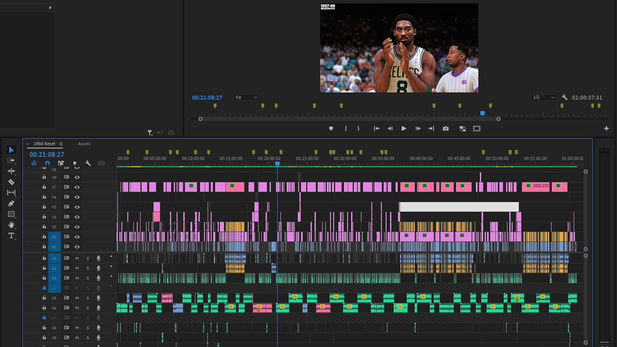617x347 pixels.
Task: Add marker using the timeline header icon
Action: (75, 163)
